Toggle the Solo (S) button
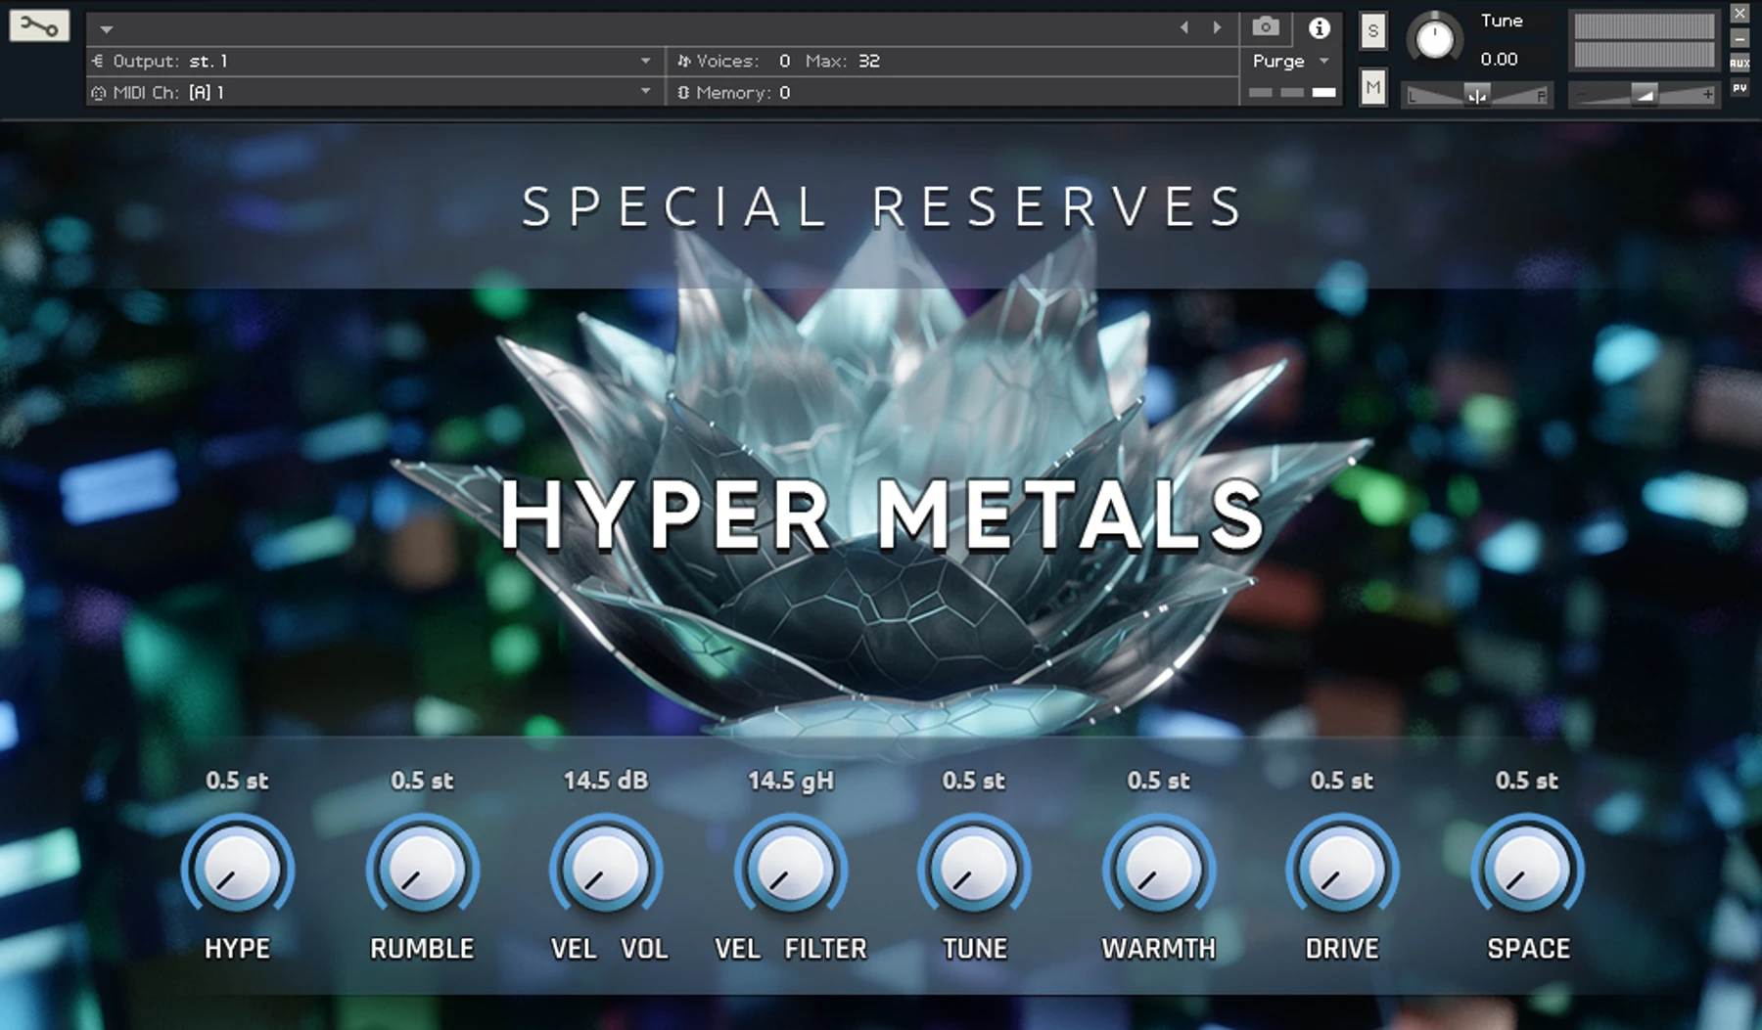The height and width of the screenshot is (1030, 1762). (1372, 31)
